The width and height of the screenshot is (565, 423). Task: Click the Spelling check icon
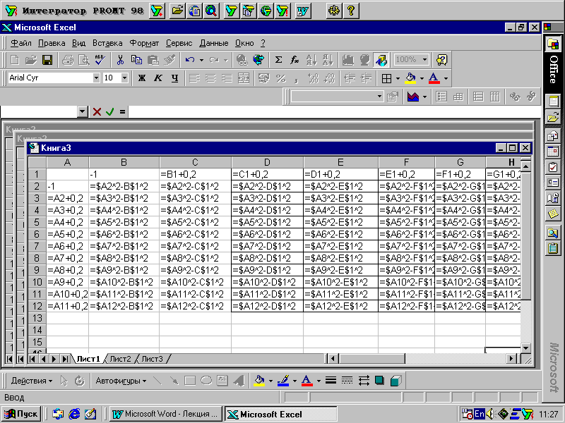[100, 60]
